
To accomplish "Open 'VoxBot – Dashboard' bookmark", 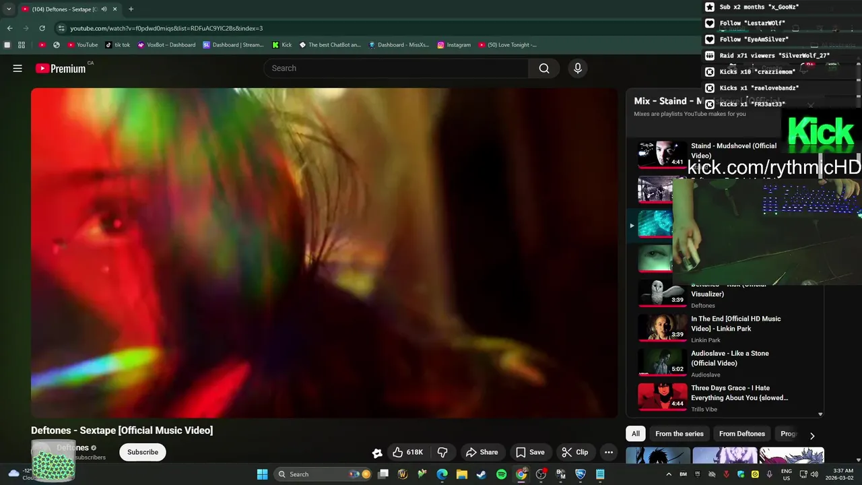I will point(166,45).
